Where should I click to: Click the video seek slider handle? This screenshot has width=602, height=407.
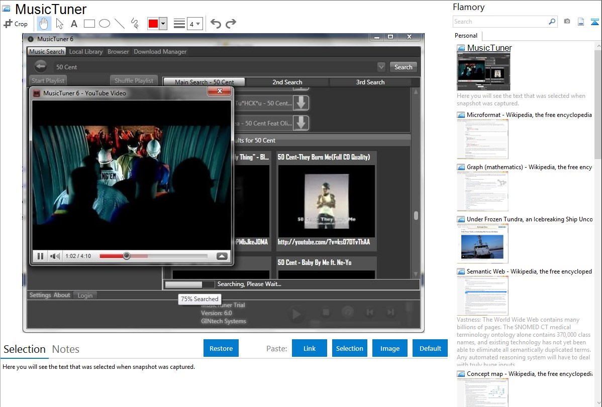click(x=126, y=256)
